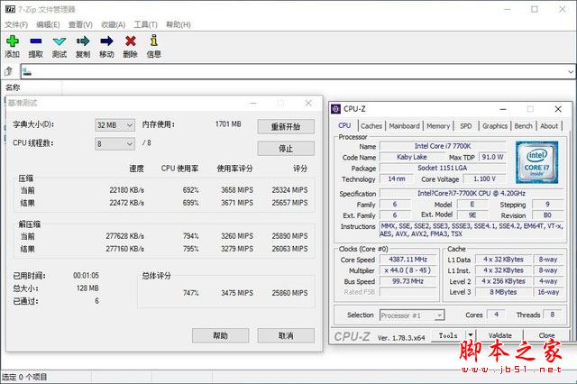577x384 pixels.
Task: Click the Tools button in CPU-Z
Action: pos(448,335)
